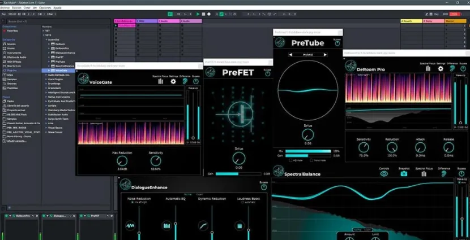470x240 pixels.
Task: Adjust the PreFET Gain slider
Action: point(238,174)
